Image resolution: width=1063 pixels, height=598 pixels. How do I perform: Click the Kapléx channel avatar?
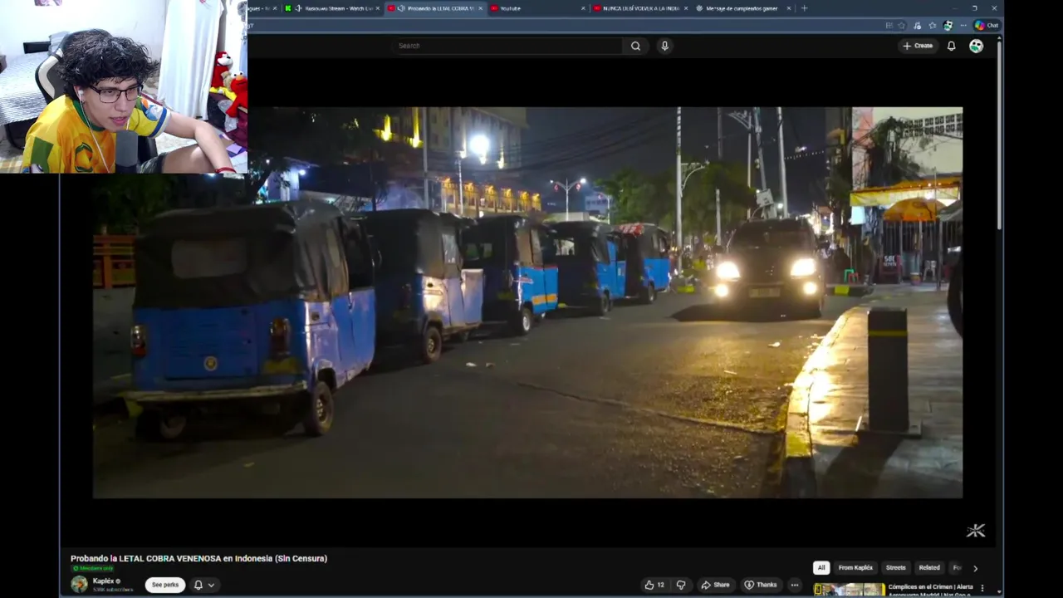pos(79,584)
